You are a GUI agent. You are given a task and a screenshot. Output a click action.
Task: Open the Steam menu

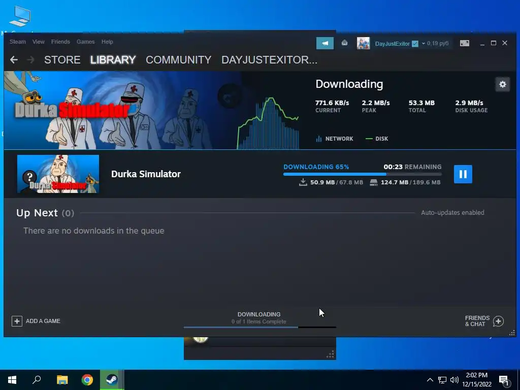pyautogui.click(x=18, y=42)
